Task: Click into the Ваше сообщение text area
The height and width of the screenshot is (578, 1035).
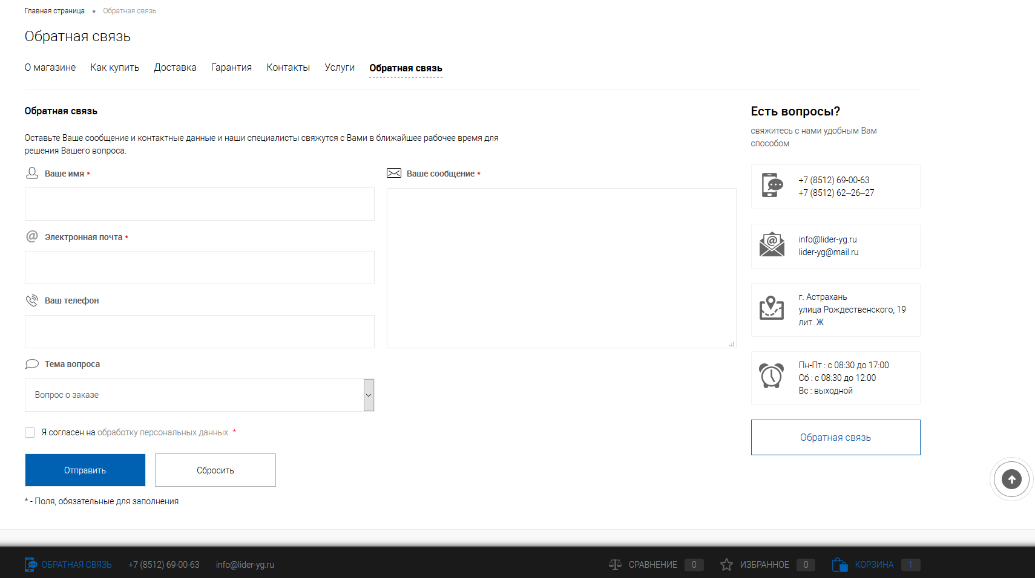Action: (562, 268)
